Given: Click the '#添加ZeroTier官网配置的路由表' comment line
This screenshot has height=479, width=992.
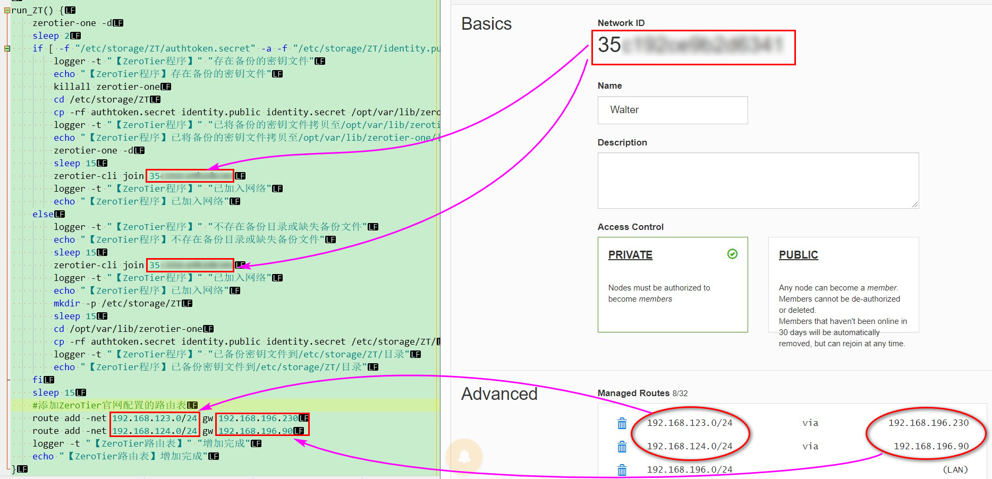Looking at the screenshot, I should 109,405.
